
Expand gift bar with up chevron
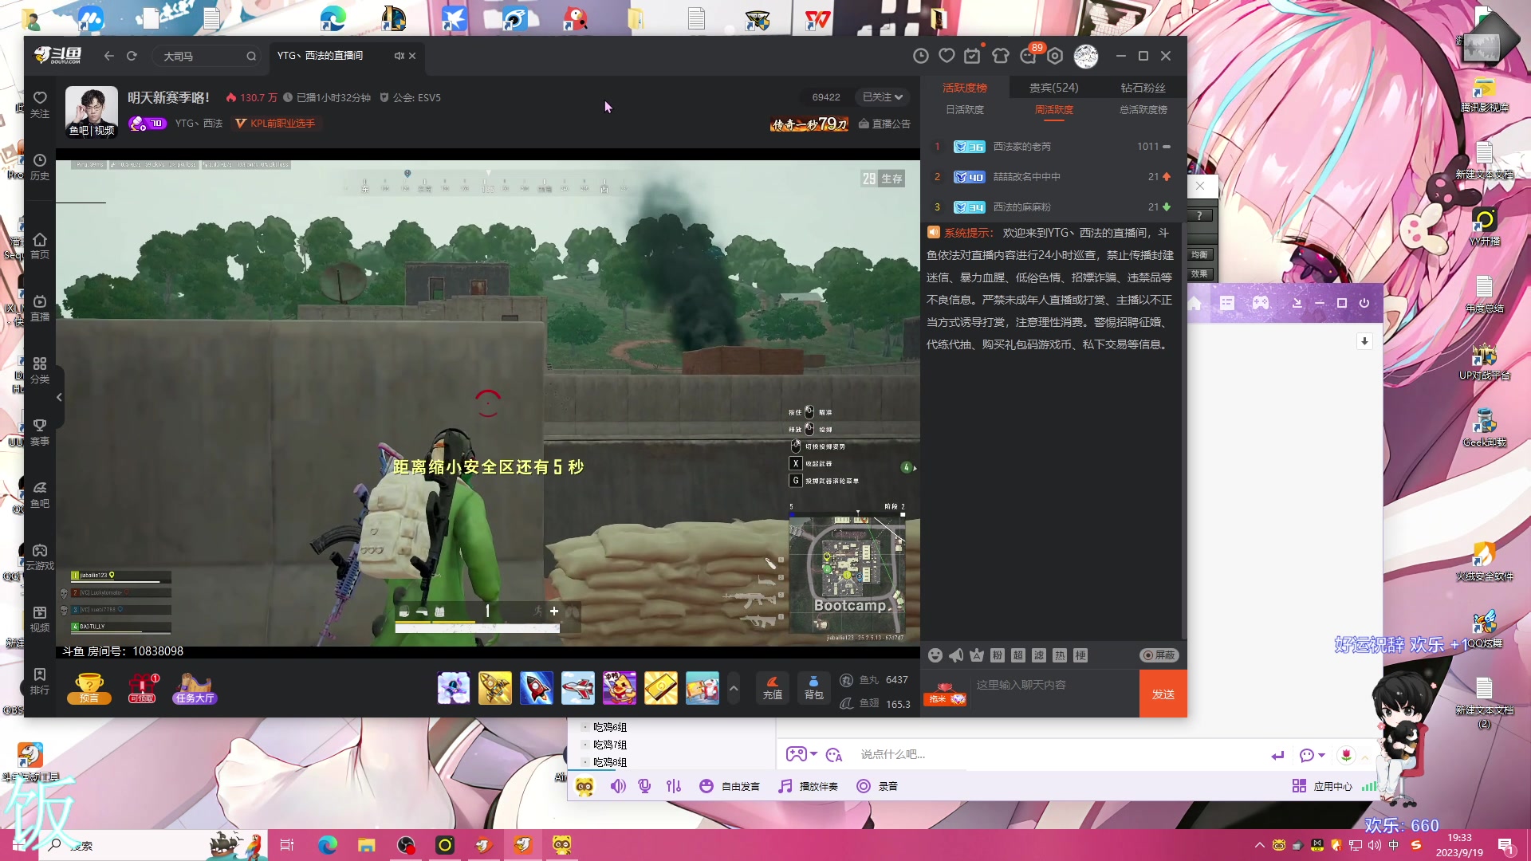[734, 688]
